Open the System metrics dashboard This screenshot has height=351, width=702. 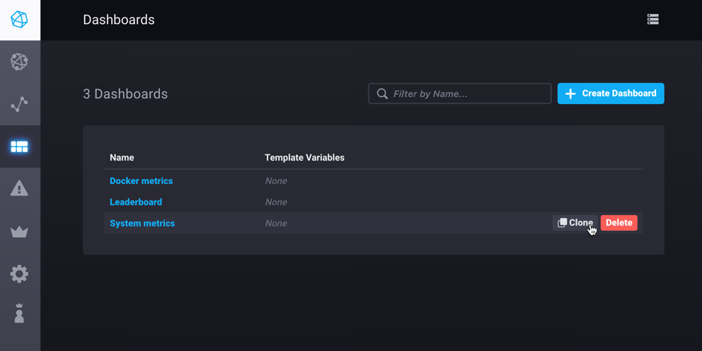click(142, 224)
